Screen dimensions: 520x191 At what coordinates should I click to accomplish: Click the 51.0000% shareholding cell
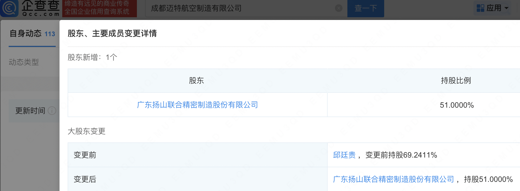(x=457, y=105)
